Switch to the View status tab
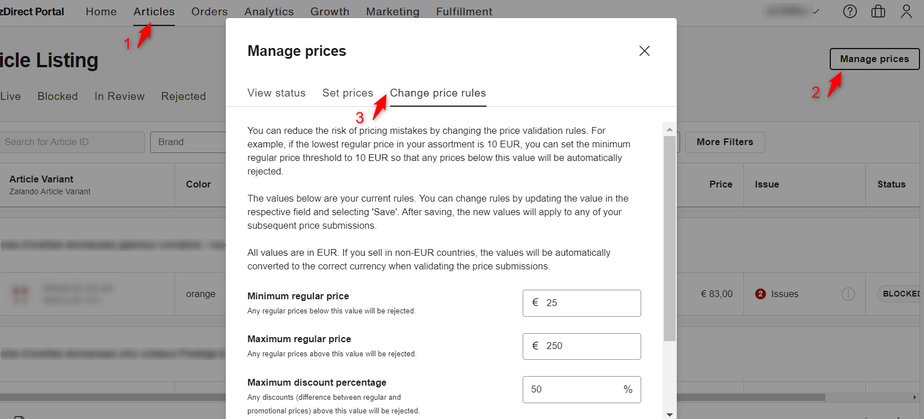This screenshot has height=419, width=924. 276,93
